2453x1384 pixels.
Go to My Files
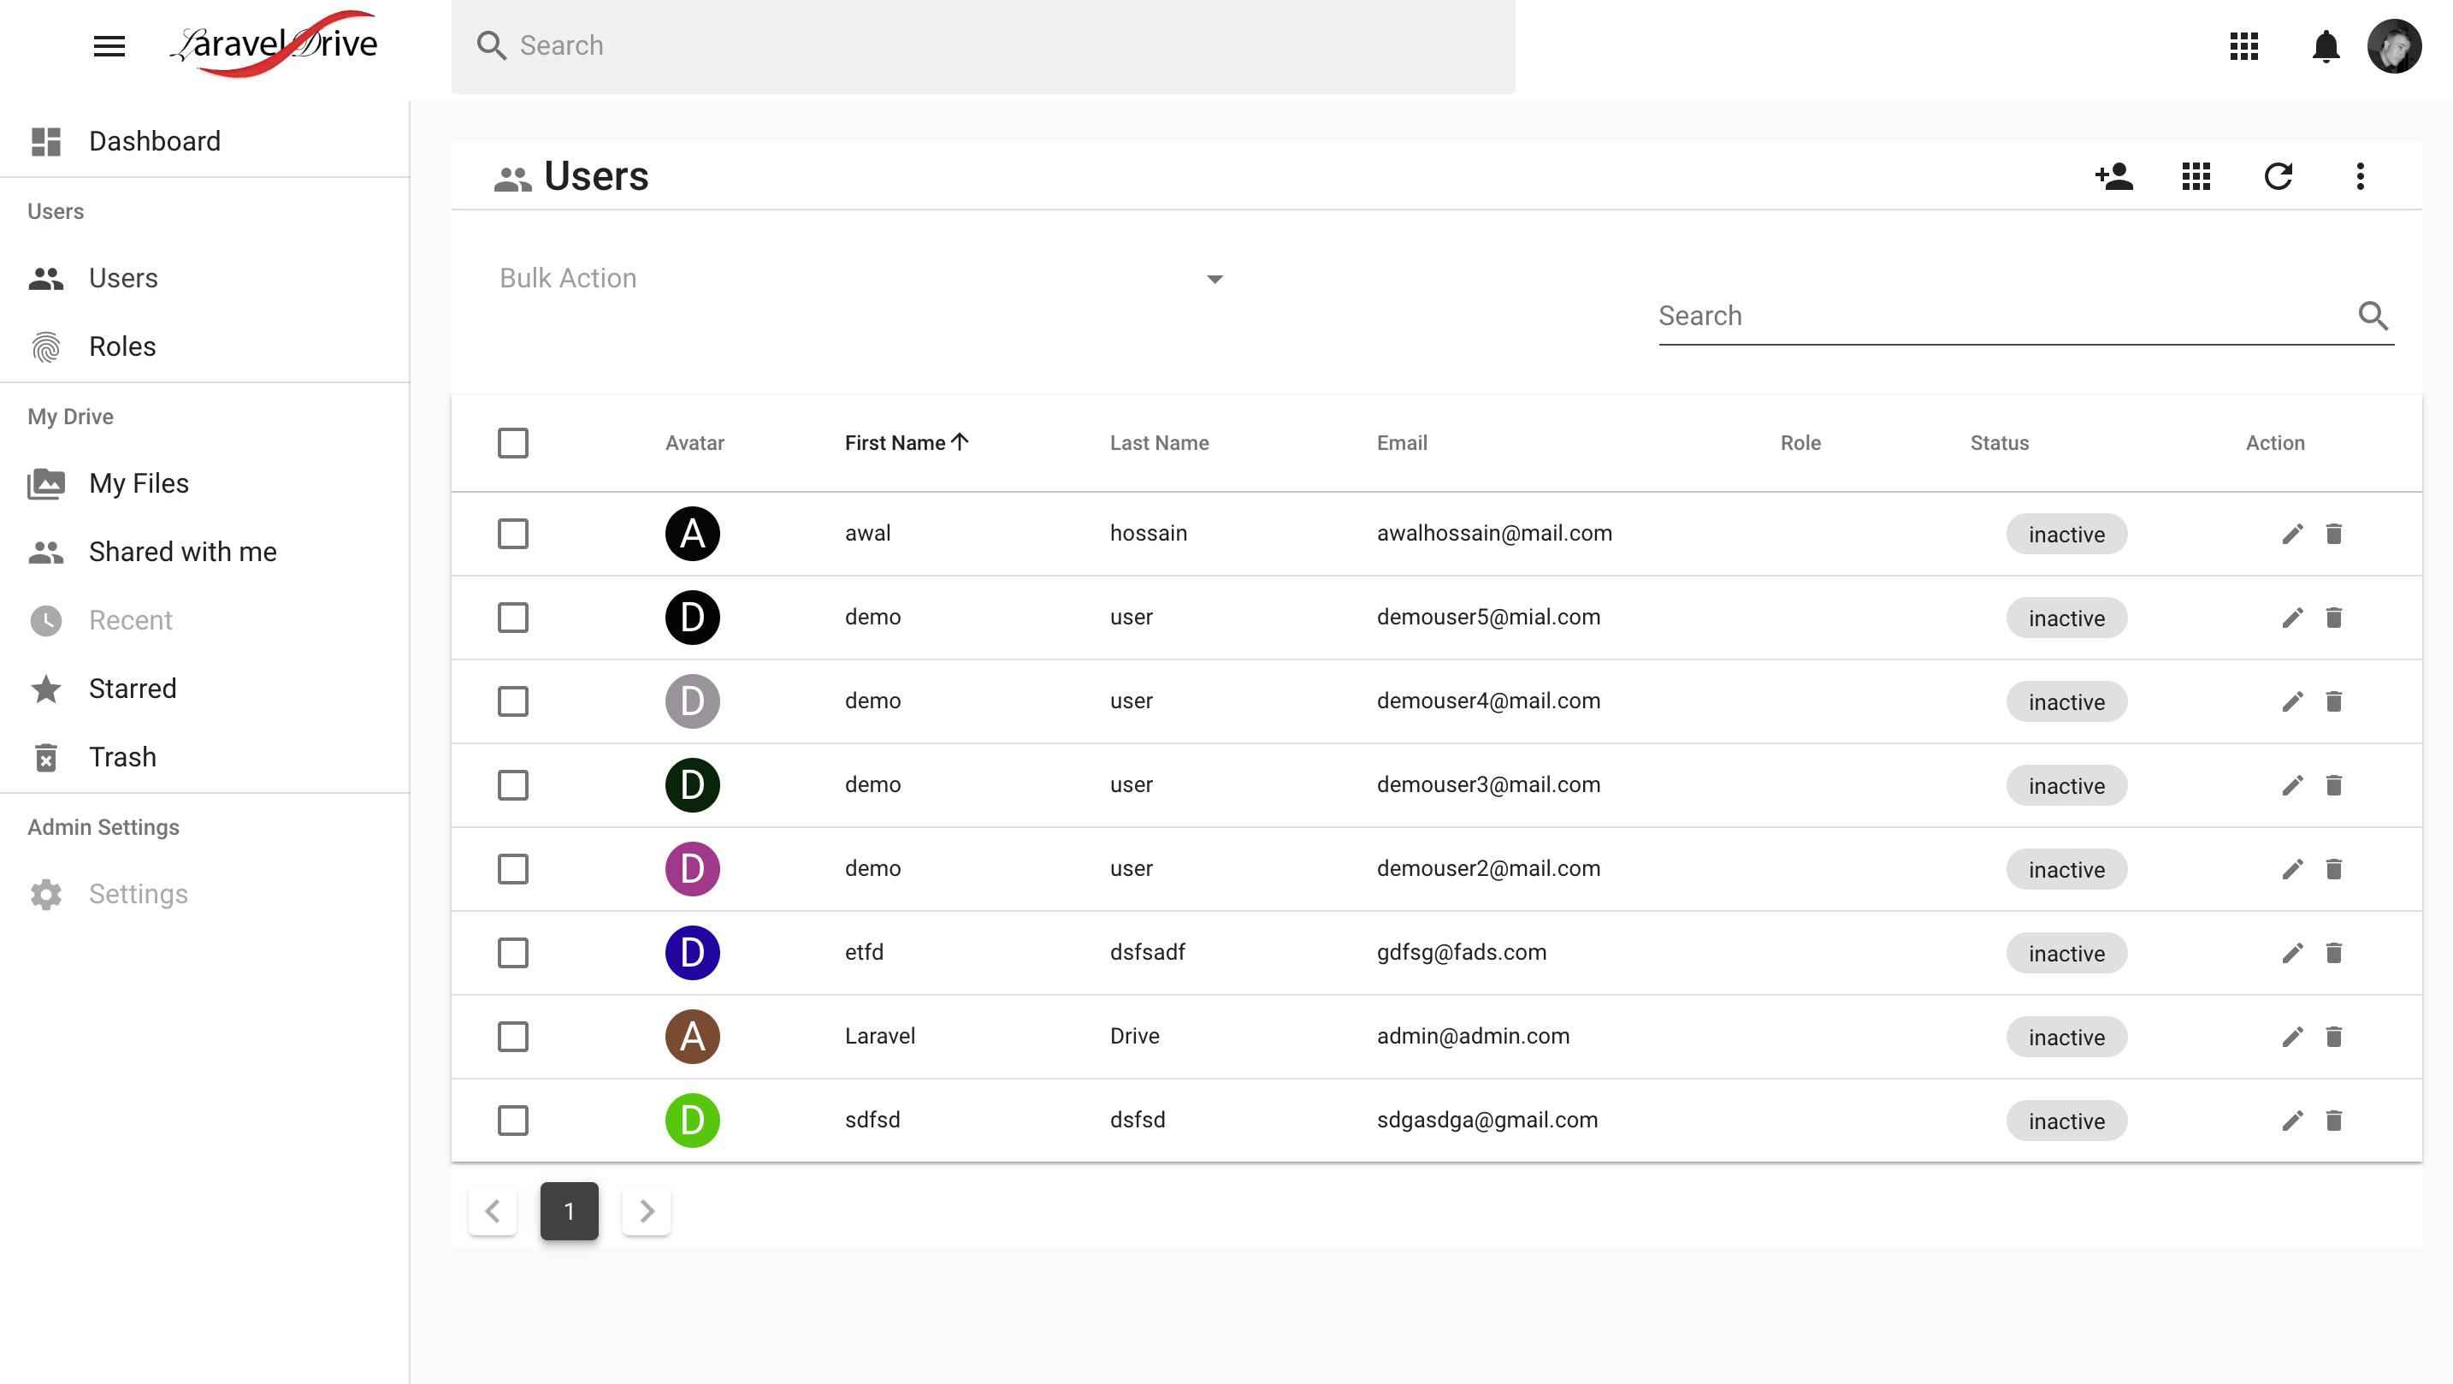[204, 484]
